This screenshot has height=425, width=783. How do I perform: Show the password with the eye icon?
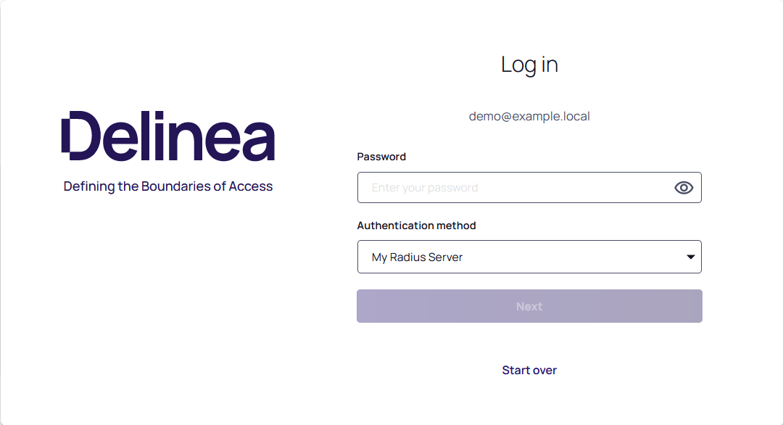(x=684, y=188)
